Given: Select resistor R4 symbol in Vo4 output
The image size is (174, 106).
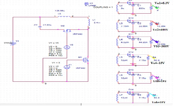Looking at the screenshot, I should click(148, 58).
